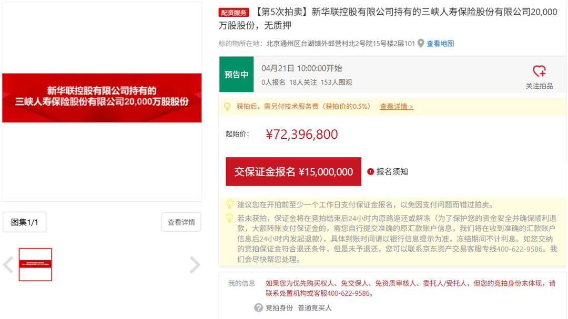Click the large red banner main image
This screenshot has width=568, height=319.
pos(102,98)
